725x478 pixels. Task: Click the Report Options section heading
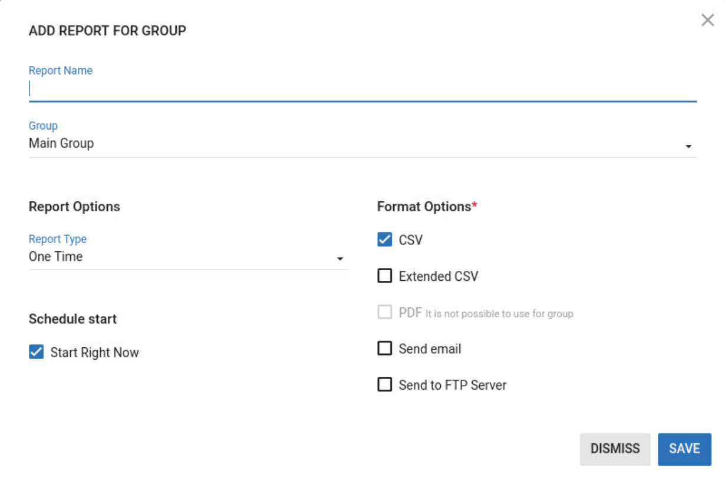pyautogui.click(x=74, y=207)
